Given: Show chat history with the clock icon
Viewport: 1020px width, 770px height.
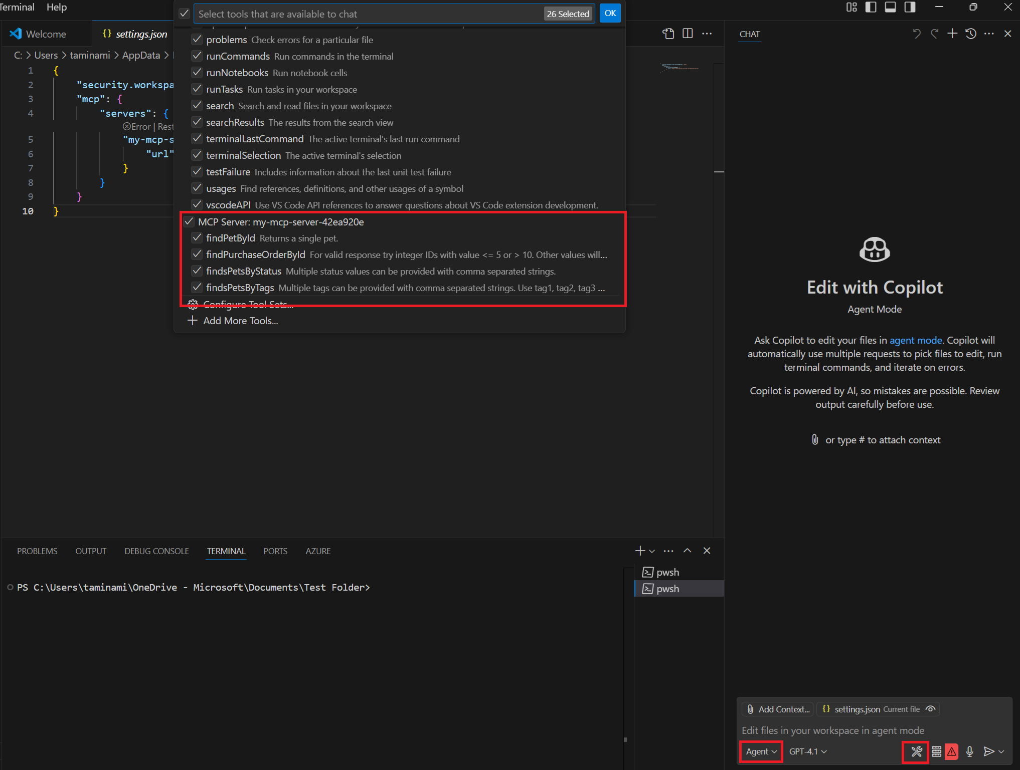Looking at the screenshot, I should point(971,34).
